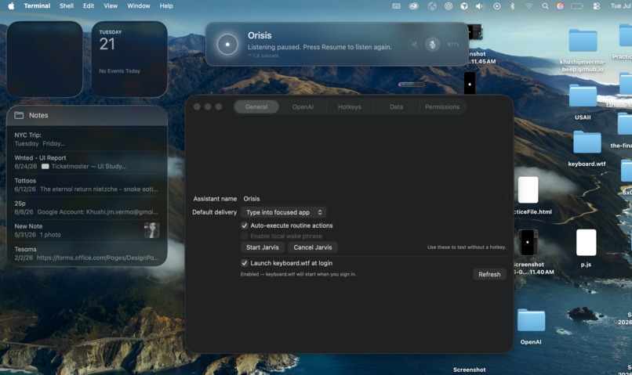Open the View menu
This screenshot has width=632, height=375.
111,6
